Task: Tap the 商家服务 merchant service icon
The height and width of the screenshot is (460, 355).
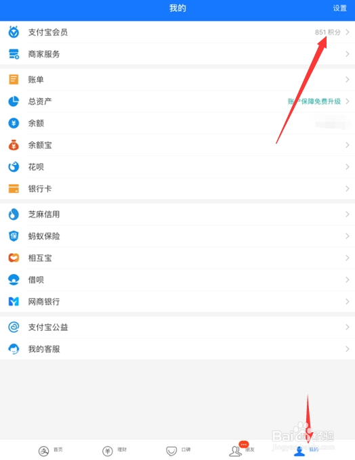Action: pyautogui.click(x=14, y=54)
